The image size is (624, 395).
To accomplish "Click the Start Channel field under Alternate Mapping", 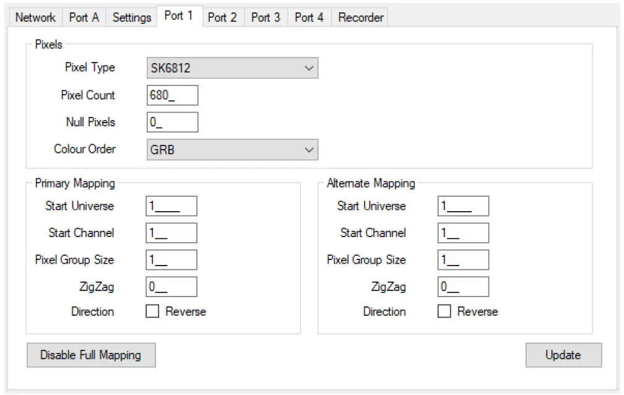I will [x=464, y=233].
